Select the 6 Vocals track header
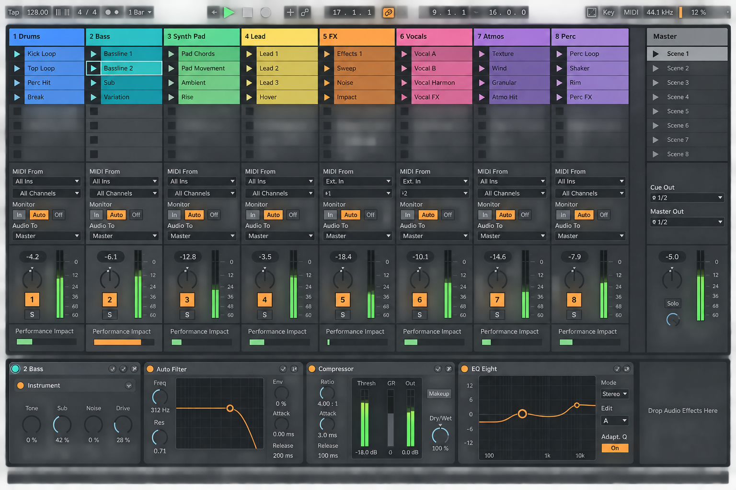This screenshot has width=736, height=490. (x=434, y=37)
